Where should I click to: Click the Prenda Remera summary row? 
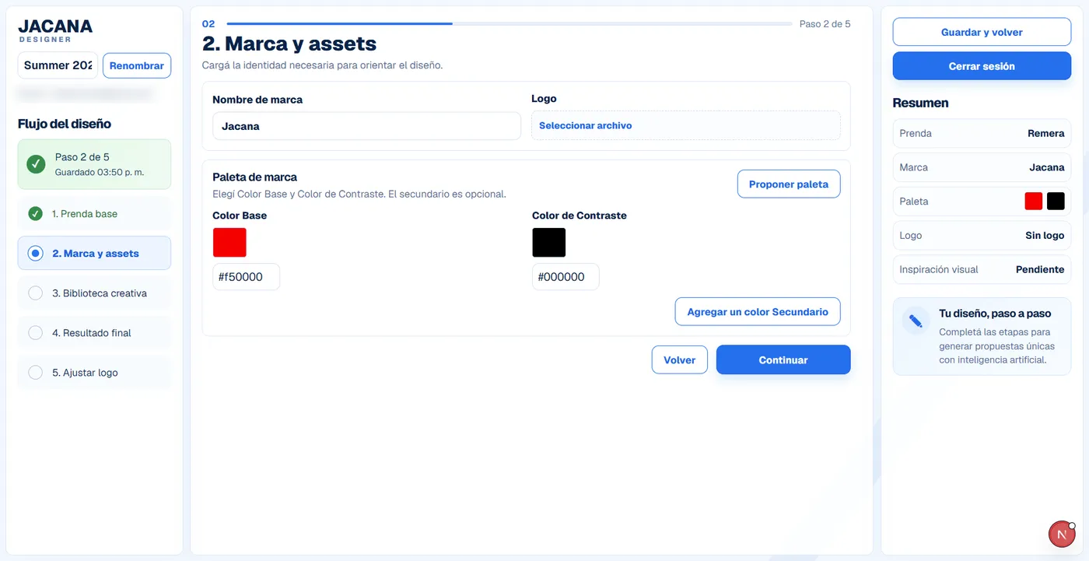[x=982, y=133]
